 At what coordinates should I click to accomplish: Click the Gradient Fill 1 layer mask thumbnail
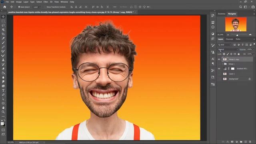pyautogui.click(x=233, y=69)
